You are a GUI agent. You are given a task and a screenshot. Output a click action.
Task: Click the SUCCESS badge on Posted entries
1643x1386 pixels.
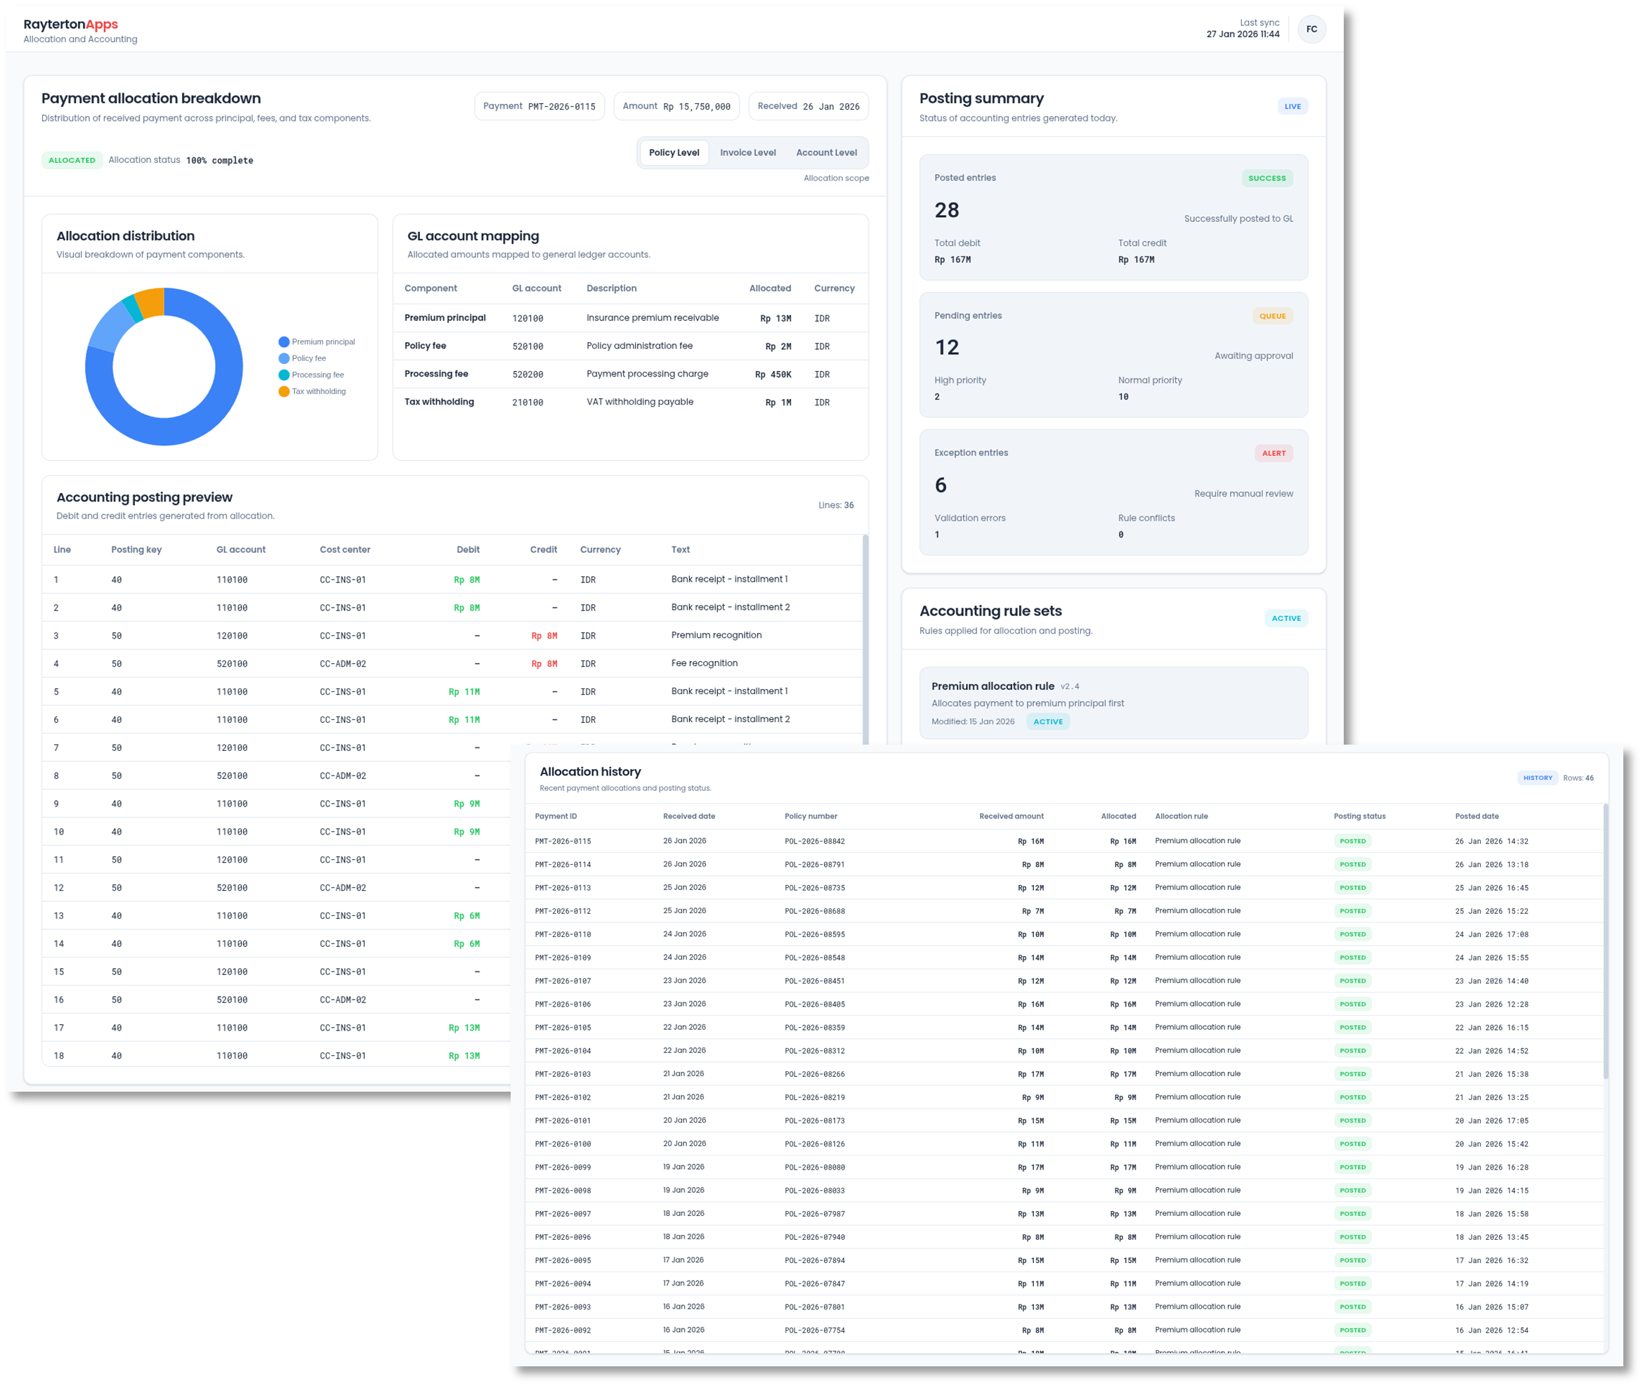[1266, 178]
